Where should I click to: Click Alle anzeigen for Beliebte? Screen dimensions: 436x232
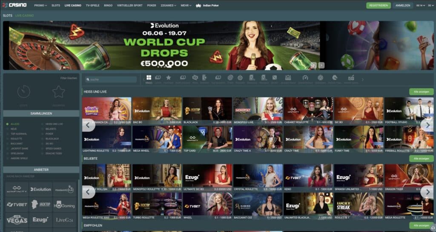point(421,158)
